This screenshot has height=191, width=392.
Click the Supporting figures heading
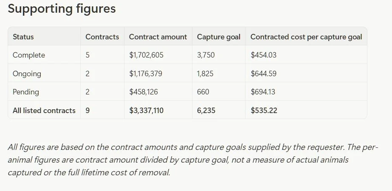click(62, 9)
